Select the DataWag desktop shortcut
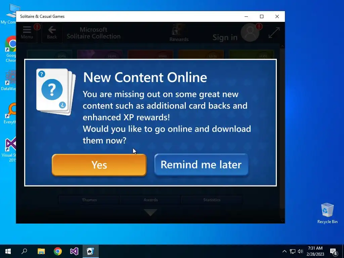 [9, 80]
